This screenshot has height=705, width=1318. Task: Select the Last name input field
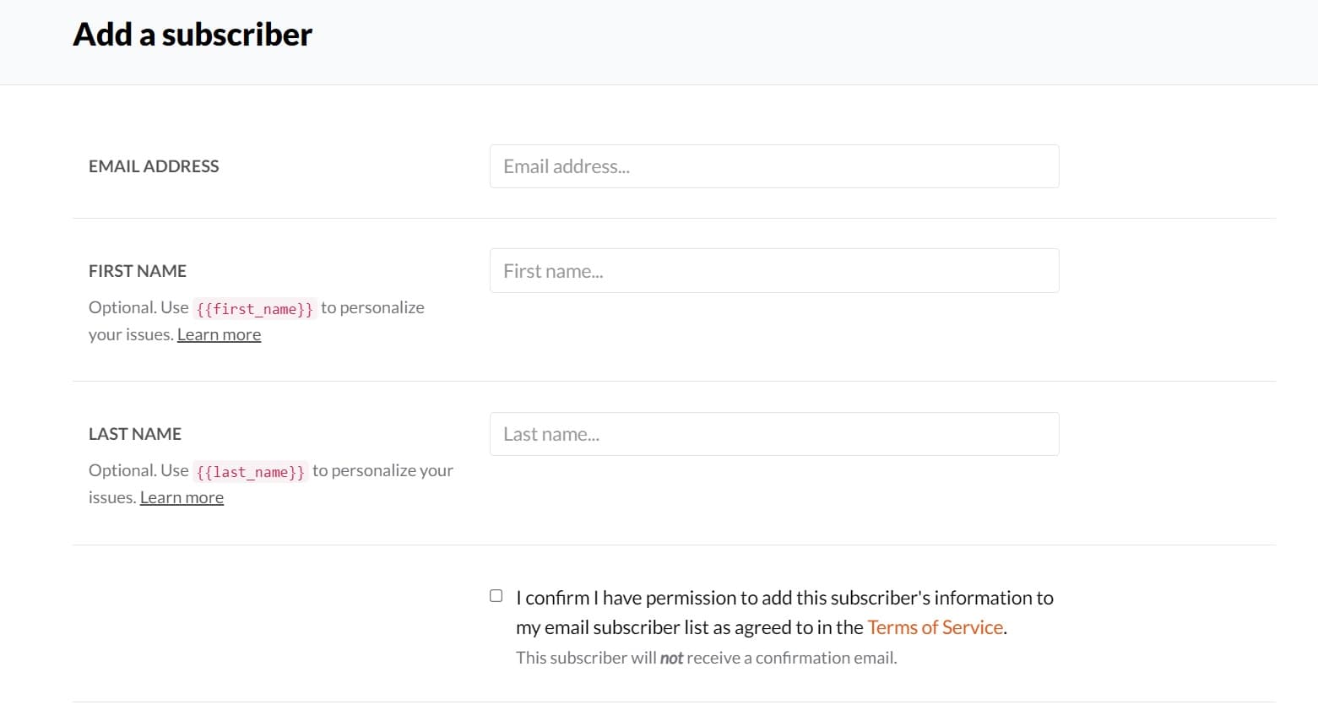[x=773, y=434]
